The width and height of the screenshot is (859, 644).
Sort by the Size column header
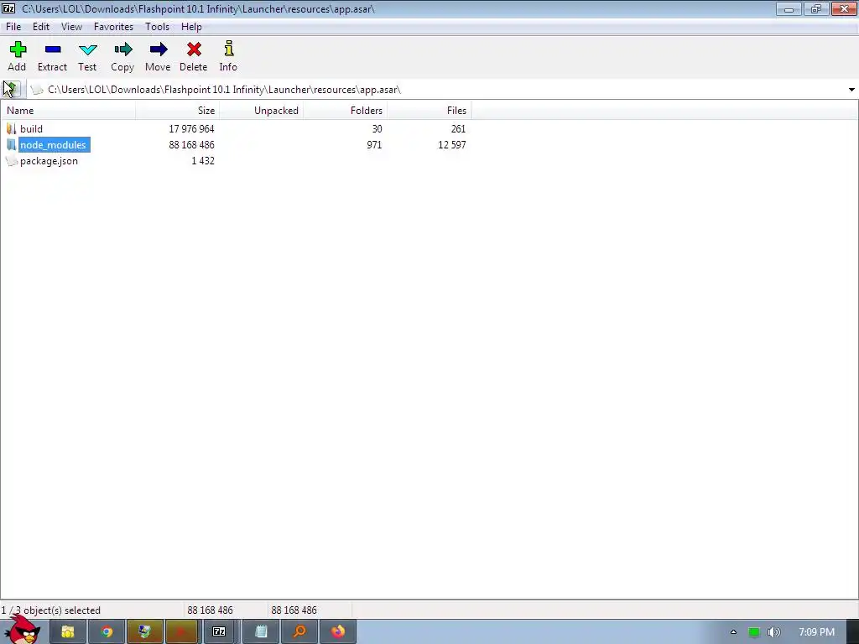coord(178,110)
